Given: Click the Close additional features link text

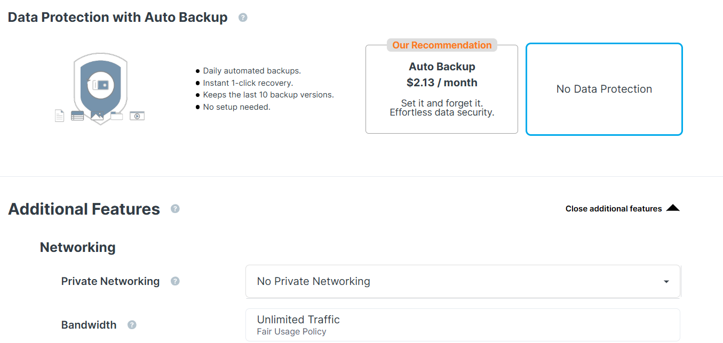Looking at the screenshot, I should point(614,209).
